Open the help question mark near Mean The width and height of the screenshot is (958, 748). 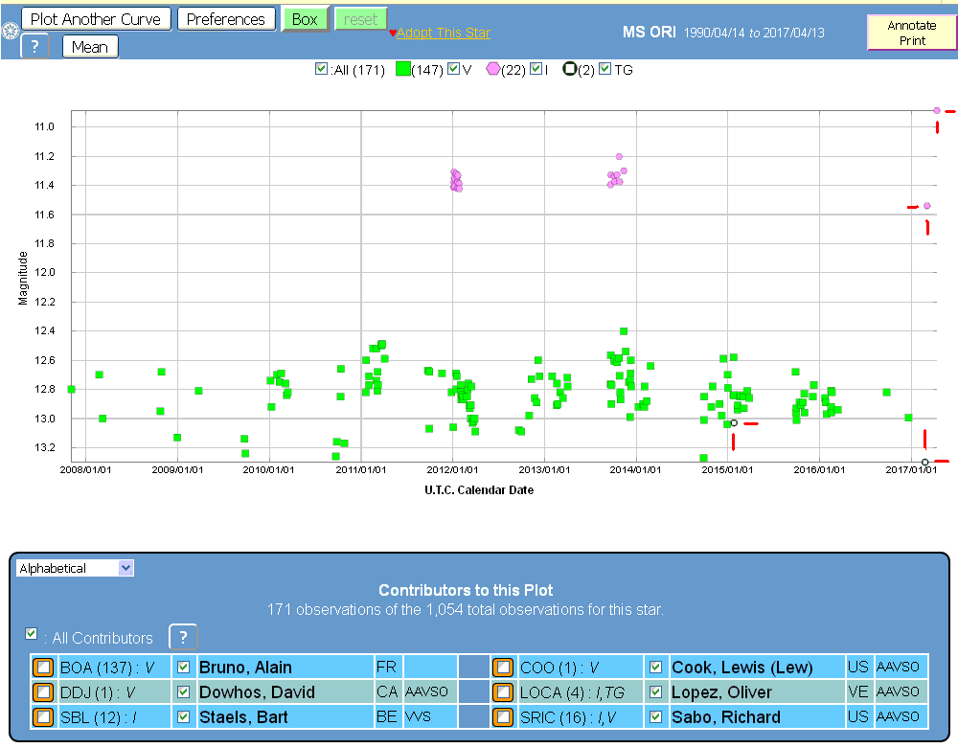[34, 47]
